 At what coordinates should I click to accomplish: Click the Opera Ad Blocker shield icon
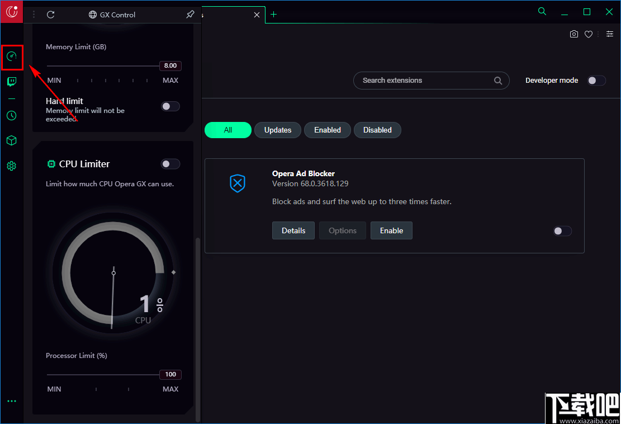pyautogui.click(x=238, y=183)
